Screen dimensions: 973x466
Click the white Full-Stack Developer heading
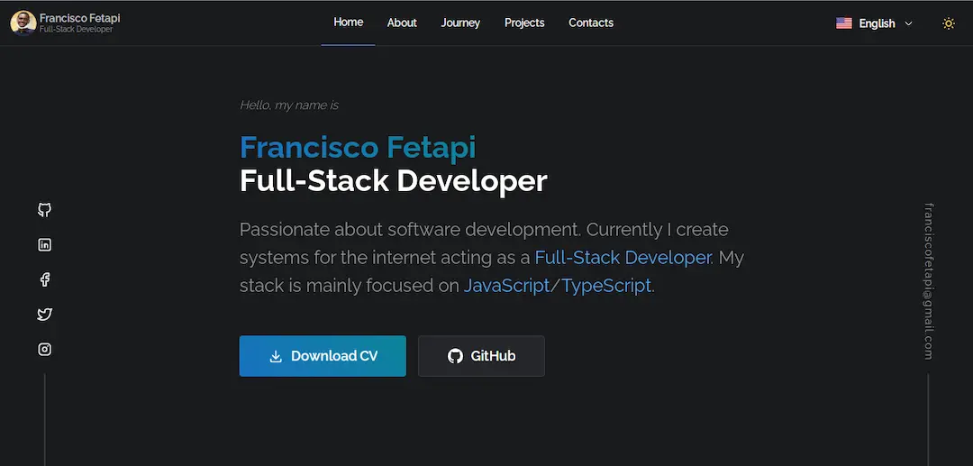click(x=394, y=181)
